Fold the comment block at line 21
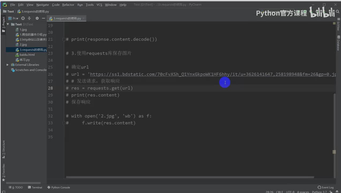This screenshot has width=341, height=193. (64, 39)
